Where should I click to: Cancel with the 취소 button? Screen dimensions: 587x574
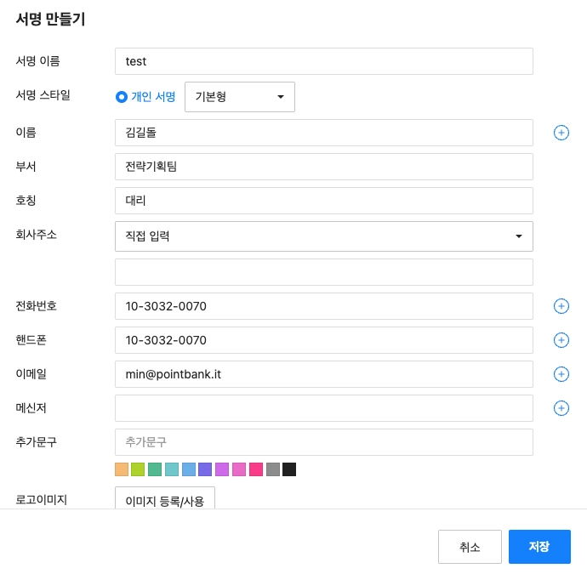pyautogui.click(x=470, y=547)
